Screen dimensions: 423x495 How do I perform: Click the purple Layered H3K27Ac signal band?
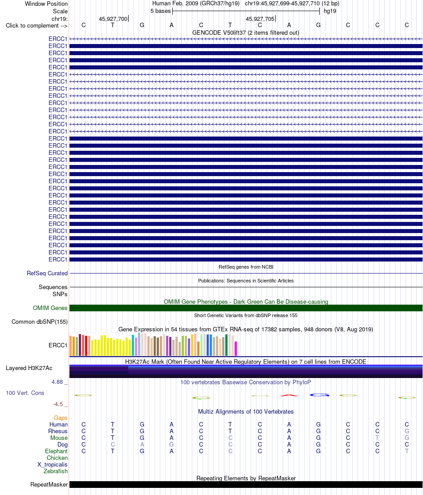click(246, 371)
